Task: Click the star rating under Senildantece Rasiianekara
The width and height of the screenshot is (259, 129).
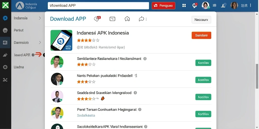Action: pyautogui.click(x=86, y=64)
